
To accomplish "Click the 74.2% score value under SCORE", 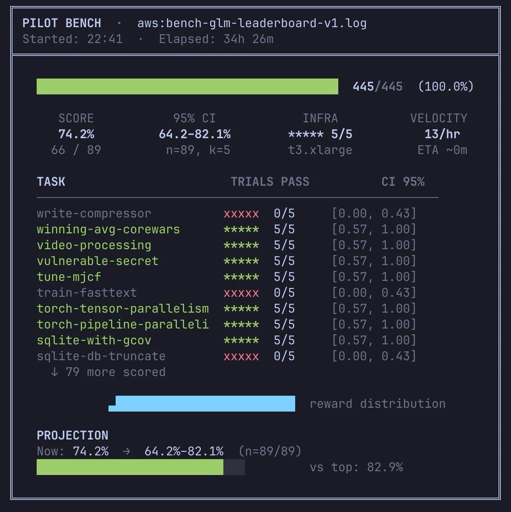I will click(76, 134).
